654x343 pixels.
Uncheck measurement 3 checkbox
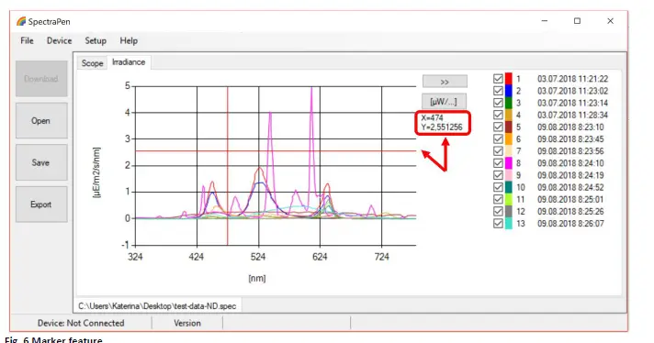498,103
